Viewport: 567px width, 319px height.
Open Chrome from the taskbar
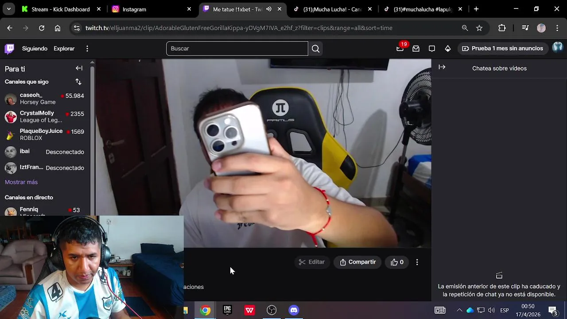point(205,310)
